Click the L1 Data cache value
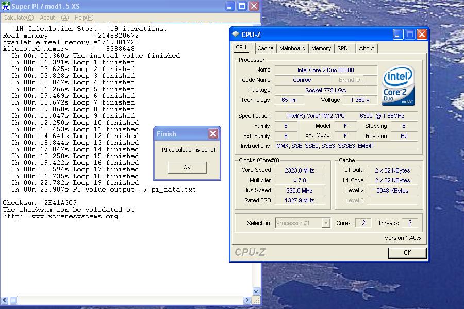Image resolution: width=464 pixels, height=309 pixels. coord(392,170)
